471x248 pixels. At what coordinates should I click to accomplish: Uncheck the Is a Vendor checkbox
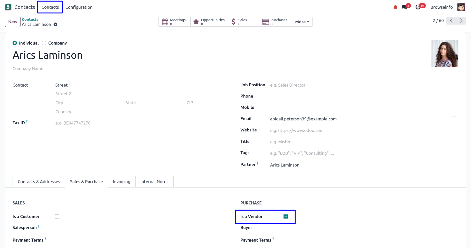[x=286, y=216]
